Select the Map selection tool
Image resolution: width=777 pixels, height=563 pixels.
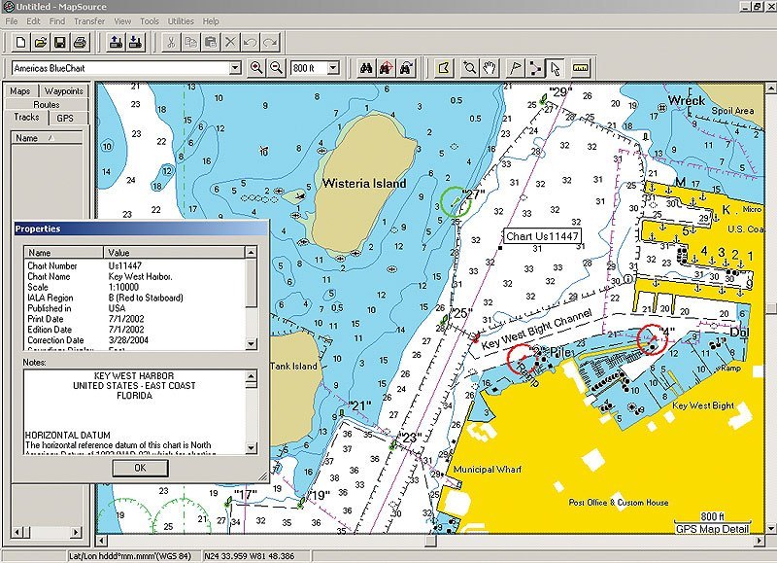pos(443,68)
